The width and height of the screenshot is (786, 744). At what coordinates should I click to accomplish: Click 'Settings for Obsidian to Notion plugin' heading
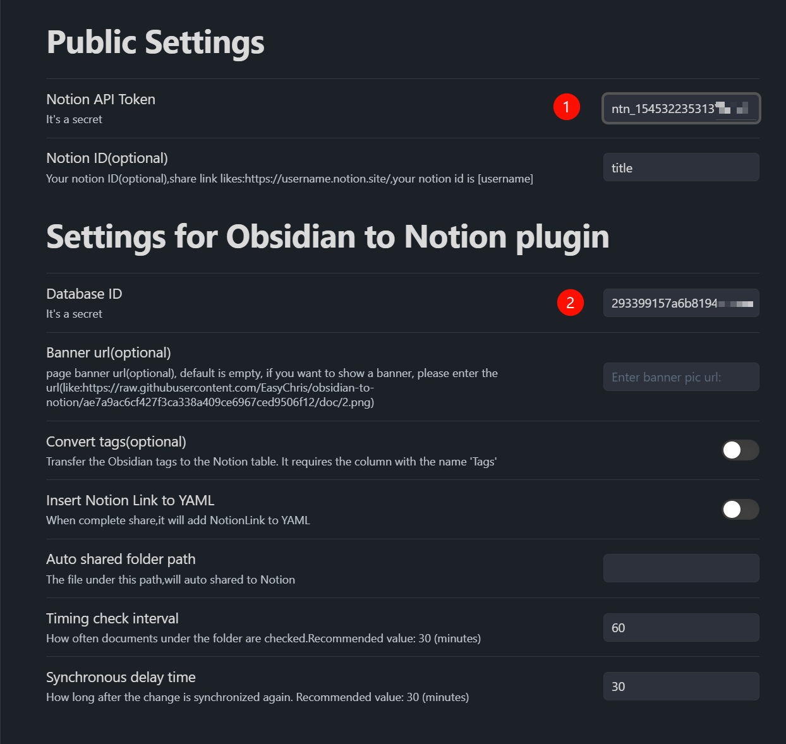click(x=327, y=237)
